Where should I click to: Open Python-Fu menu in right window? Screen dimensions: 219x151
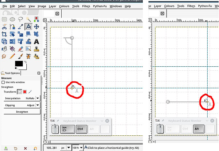tap(205, 6)
